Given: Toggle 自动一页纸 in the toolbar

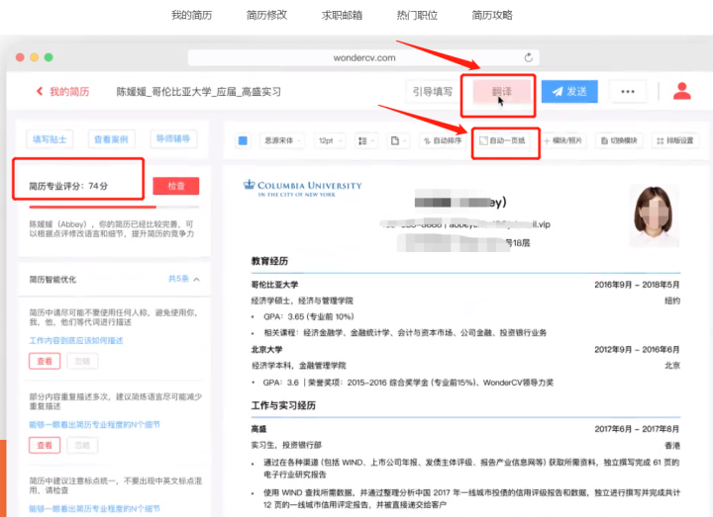Looking at the screenshot, I should [502, 140].
